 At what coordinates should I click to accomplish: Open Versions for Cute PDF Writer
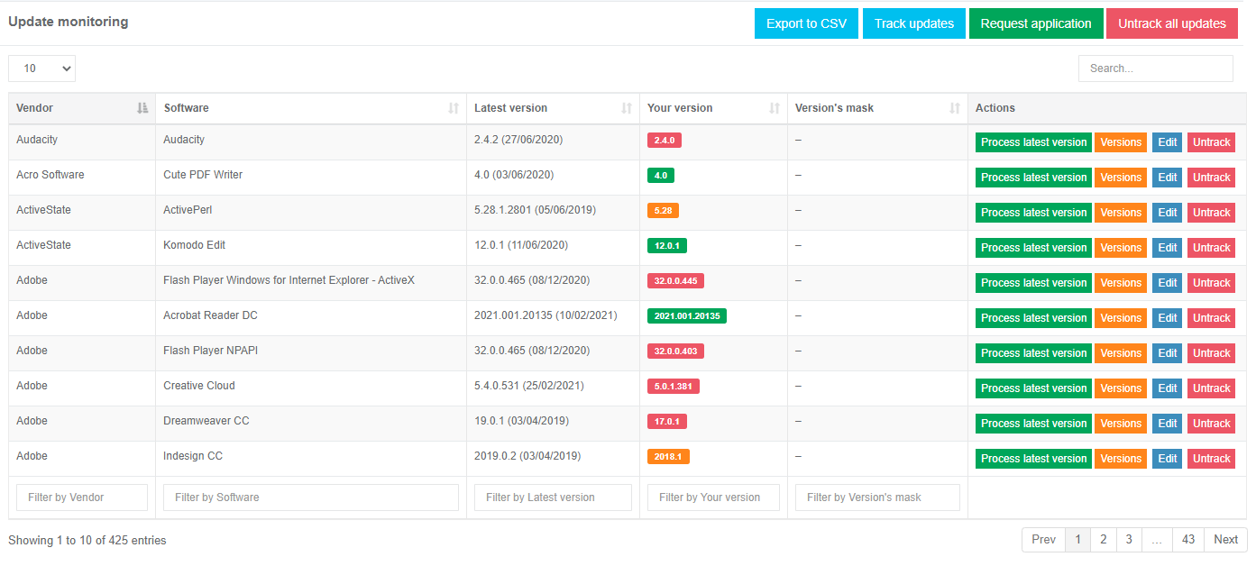[x=1121, y=178]
